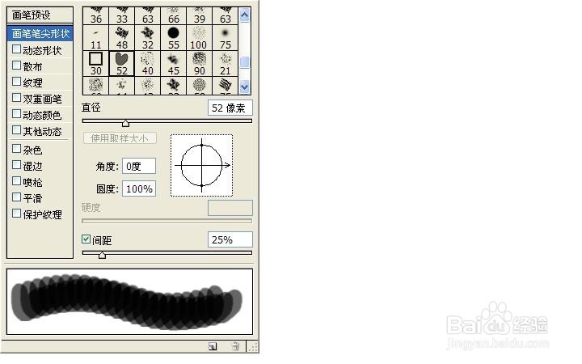582x364 pixels.
Task: Uncheck the 间距 spacing checkbox
Action: [x=86, y=239]
